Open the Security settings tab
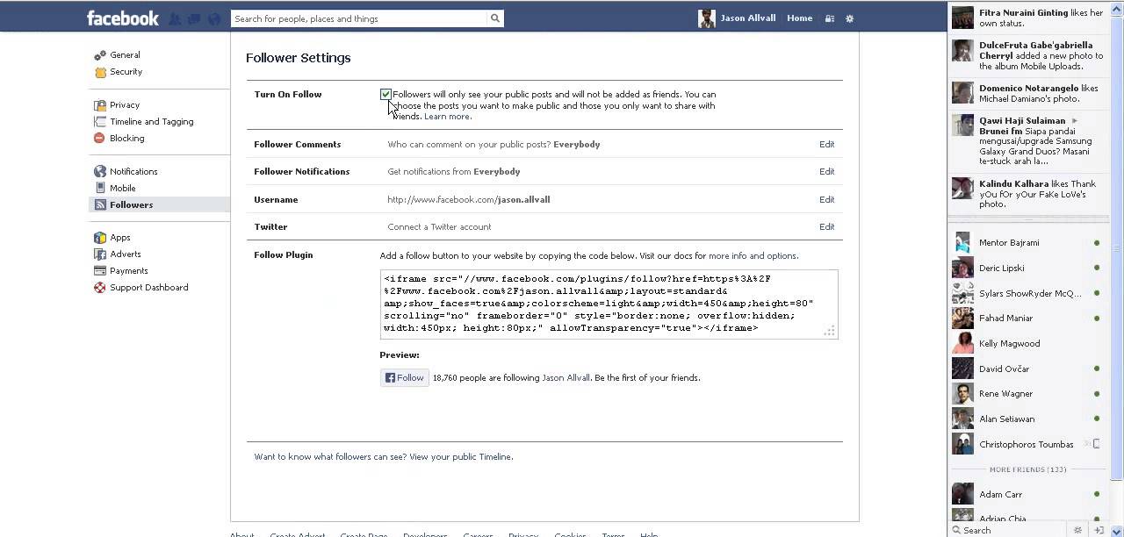Screen dimensions: 1124x537 (126, 72)
